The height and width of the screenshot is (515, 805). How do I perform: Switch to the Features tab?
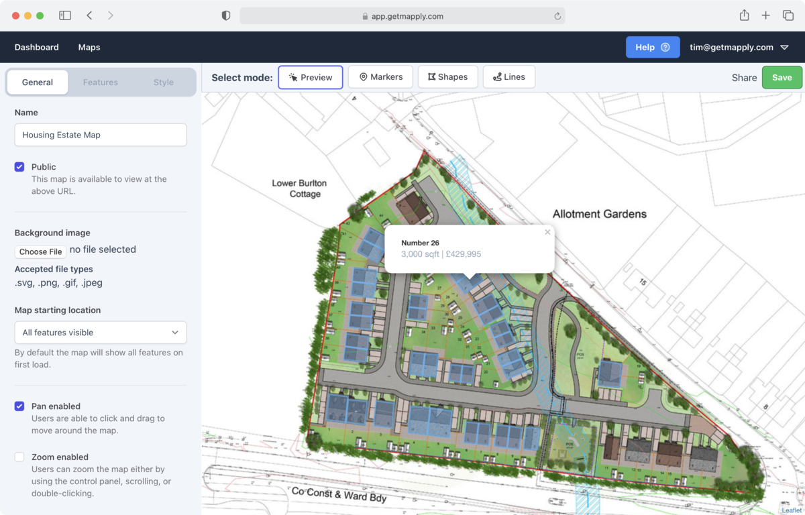100,82
